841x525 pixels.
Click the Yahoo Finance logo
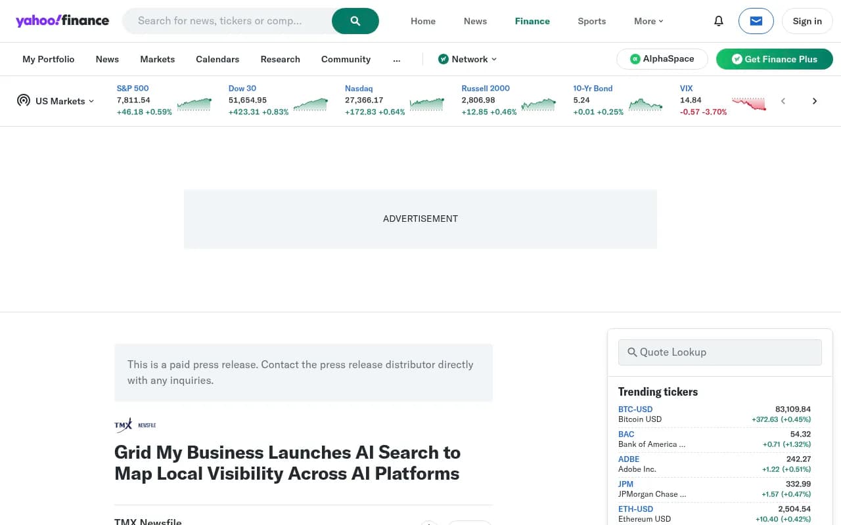tap(62, 20)
